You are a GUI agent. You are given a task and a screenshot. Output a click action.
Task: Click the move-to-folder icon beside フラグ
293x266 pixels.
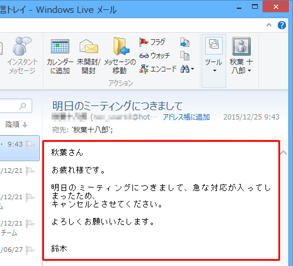(185, 42)
